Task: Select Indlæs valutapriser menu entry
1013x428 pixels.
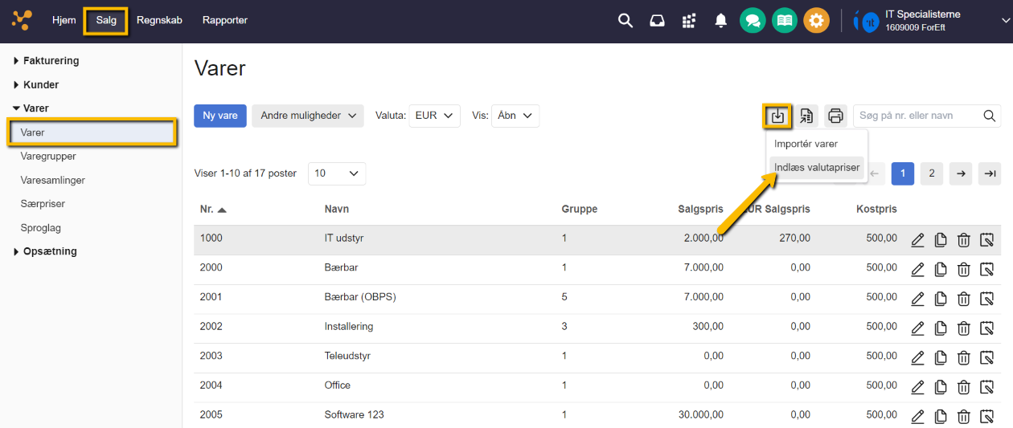Action: [x=817, y=168]
